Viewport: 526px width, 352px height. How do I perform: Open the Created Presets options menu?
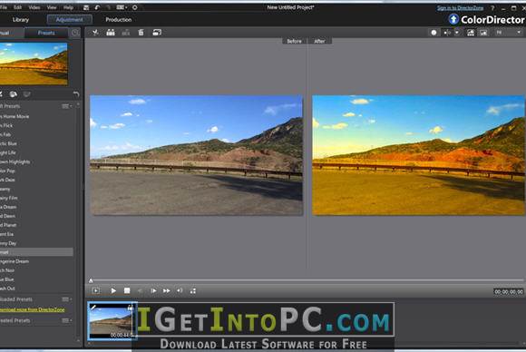coord(66,320)
